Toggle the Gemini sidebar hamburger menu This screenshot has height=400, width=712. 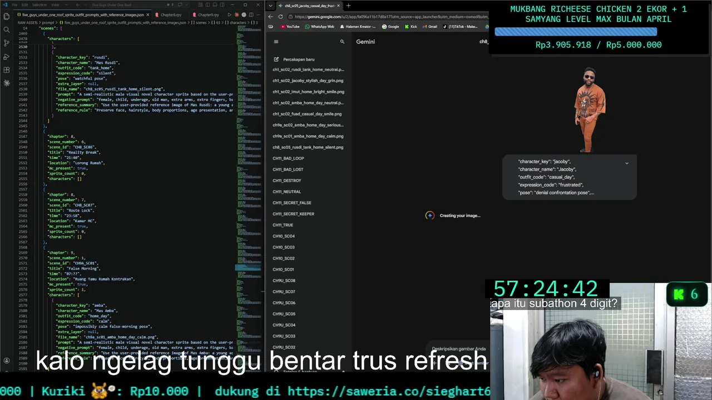(x=276, y=42)
